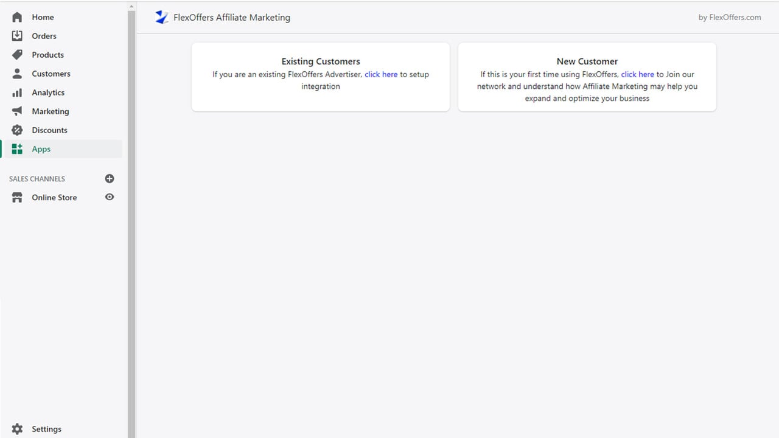
Task: Open Orders via its inbox icon
Action: 17,36
